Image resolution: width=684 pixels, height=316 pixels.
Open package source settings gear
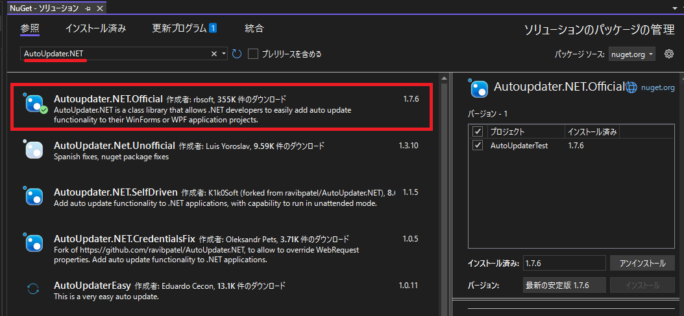[x=668, y=54]
